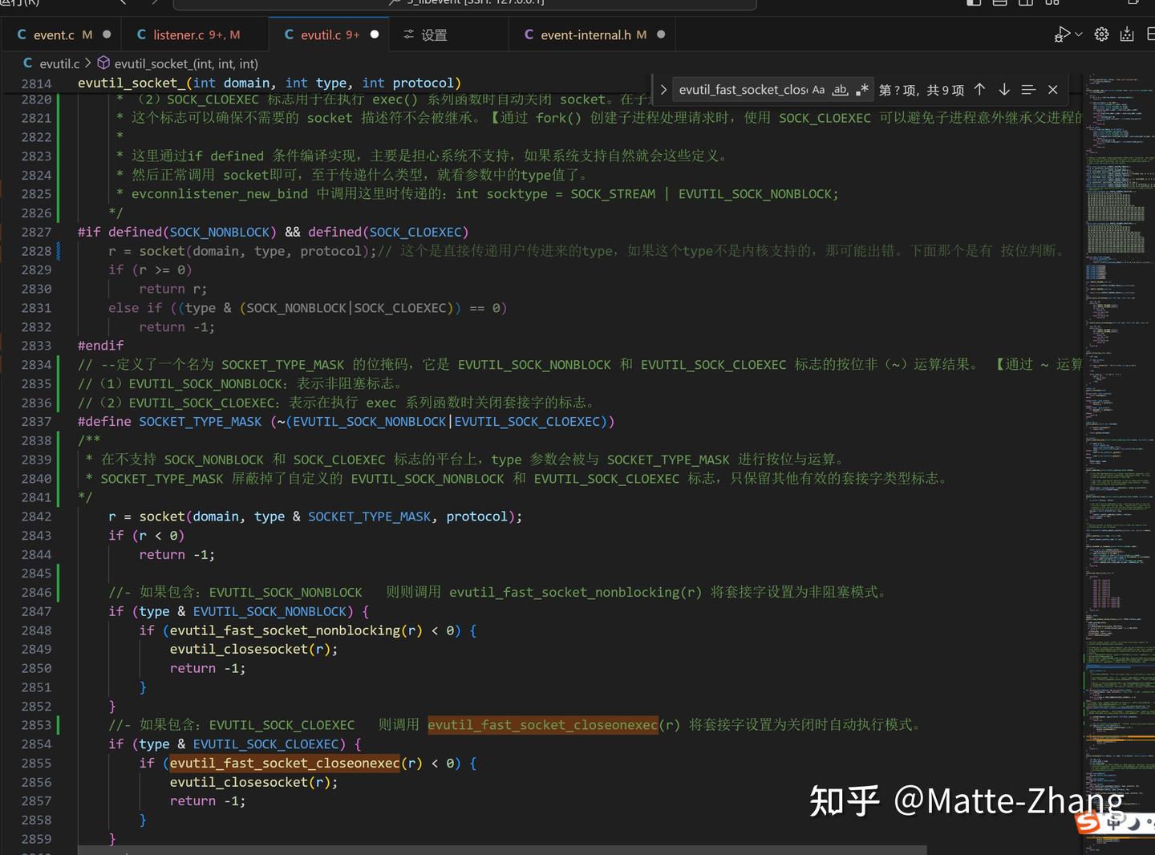Click evutil_socket_ symbol in breadcrumb
Viewport: 1155px width, 855px height.
click(186, 63)
